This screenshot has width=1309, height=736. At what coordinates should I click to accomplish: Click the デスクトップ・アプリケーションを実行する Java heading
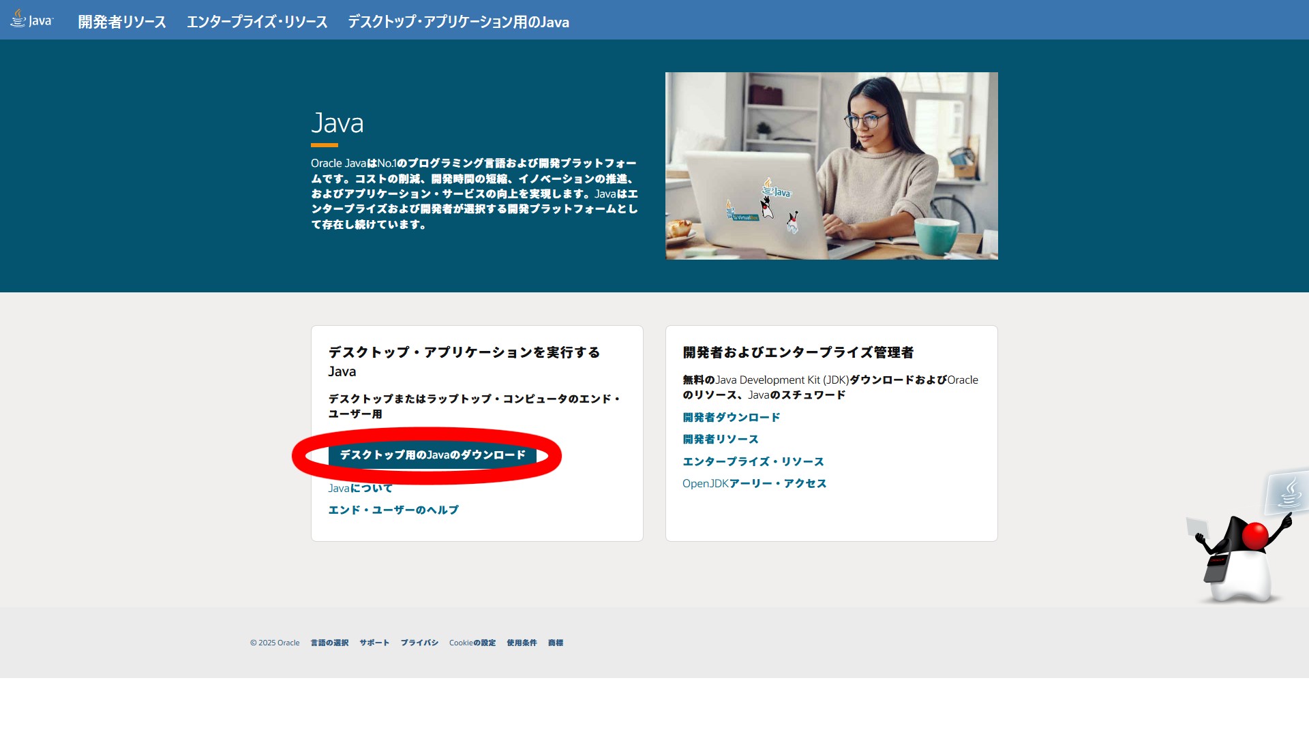coord(464,361)
